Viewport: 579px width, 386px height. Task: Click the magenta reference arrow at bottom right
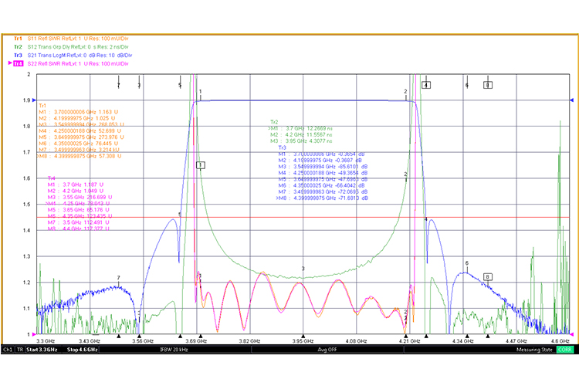click(x=571, y=334)
